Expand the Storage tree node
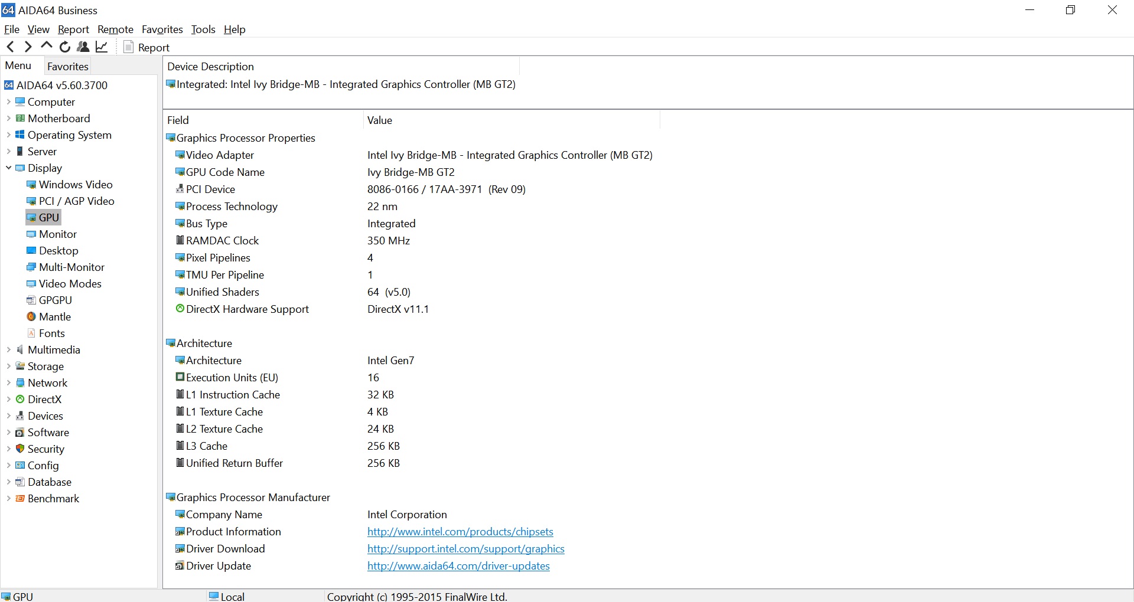The image size is (1134, 602). tap(8, 366)
